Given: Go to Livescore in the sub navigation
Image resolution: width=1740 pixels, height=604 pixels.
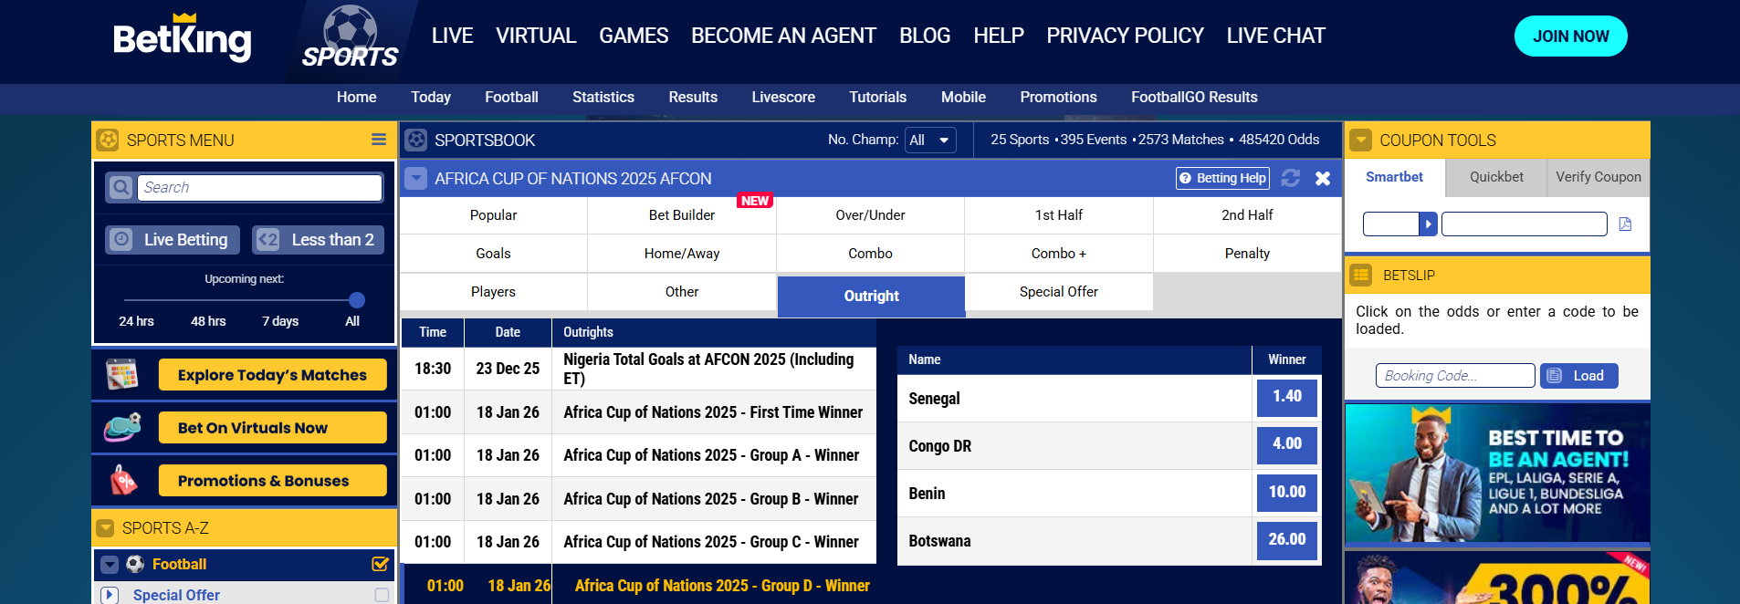Looking at the screenshot, I should [783, 97].
